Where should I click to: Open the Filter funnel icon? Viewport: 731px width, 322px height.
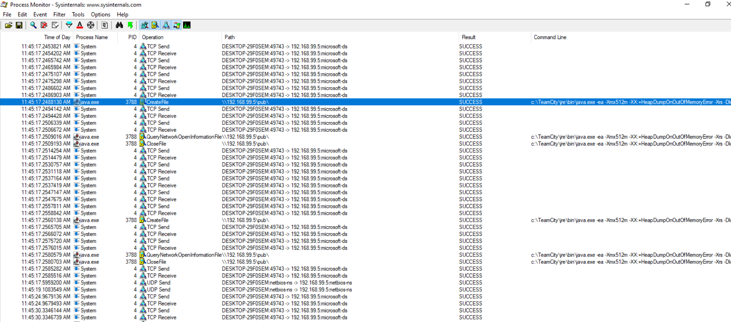(69, 25)
